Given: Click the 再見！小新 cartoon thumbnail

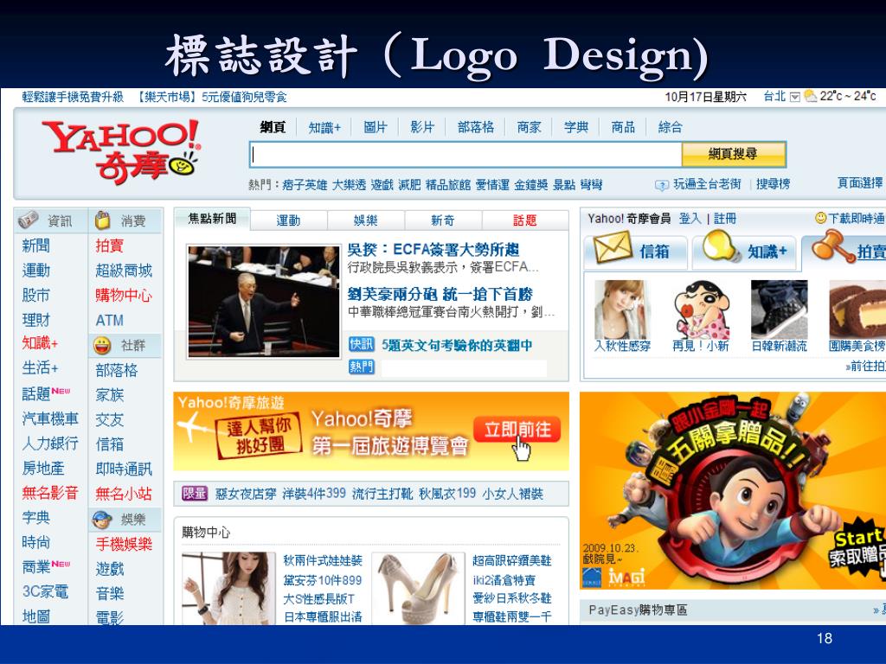Looking at the screenshot, I should click(x=700, y=309).
